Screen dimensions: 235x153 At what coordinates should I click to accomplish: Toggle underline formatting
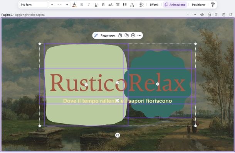pyautogui.click(x=96, y=5)
